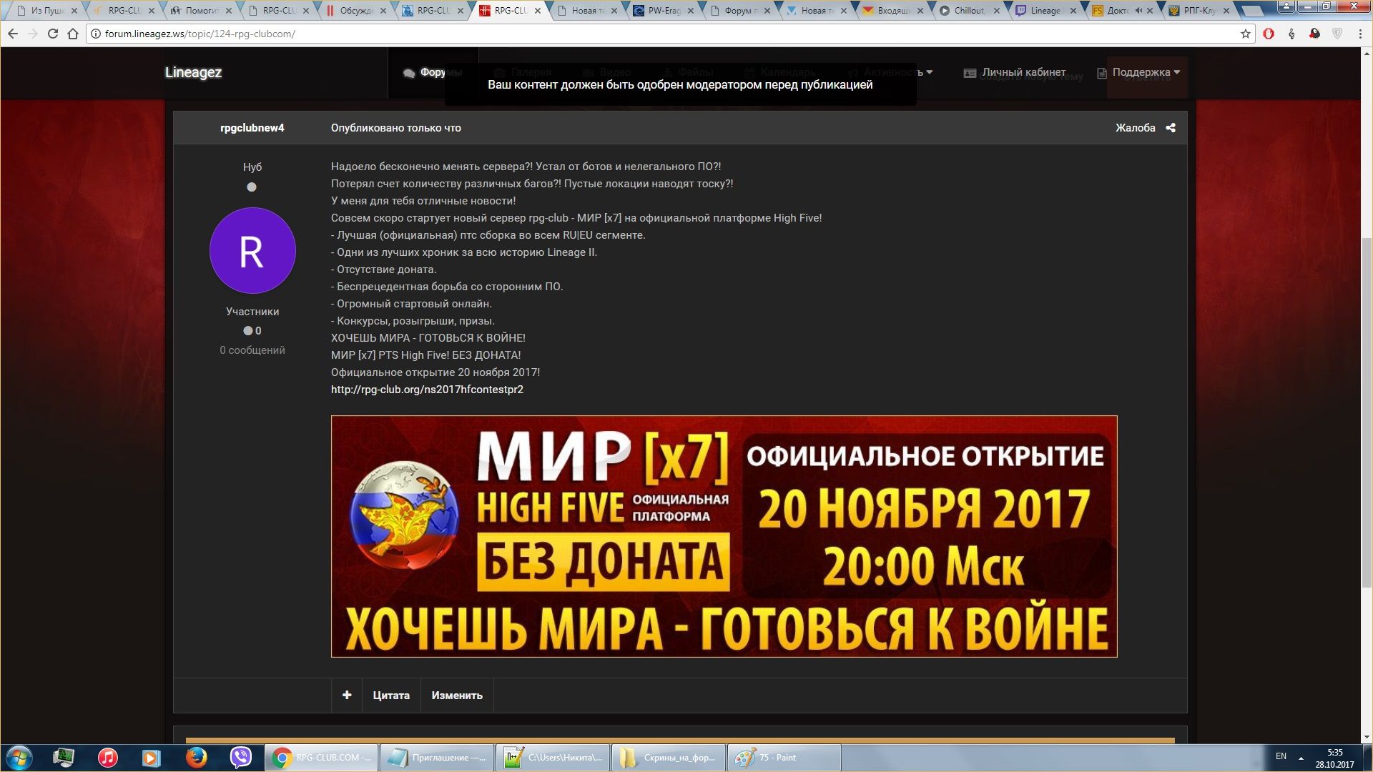
Task: Click the plus multiquote icon below the post
Action: click(347, 695)
